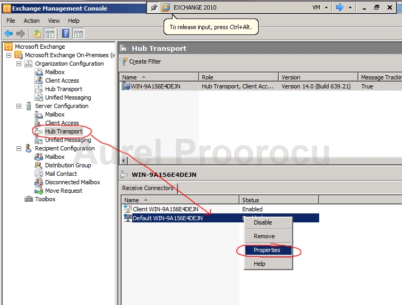Screen dimensions: 402x305
Task: Choose Remove from the context menu
Action: [x=268, y=236]
